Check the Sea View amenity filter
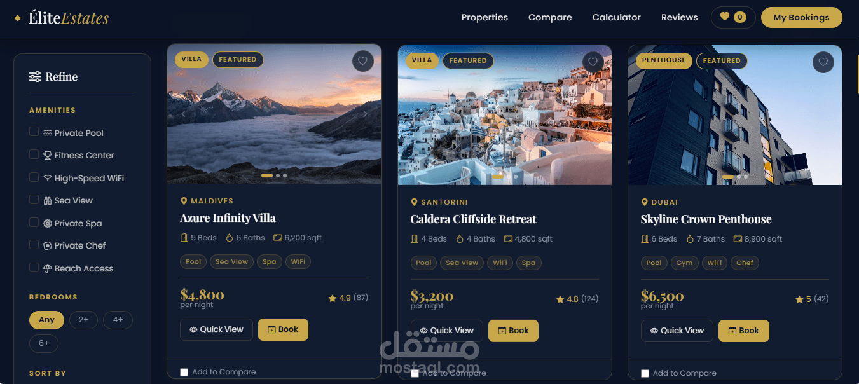The image size is (859, 384). (x=34, y=200)
